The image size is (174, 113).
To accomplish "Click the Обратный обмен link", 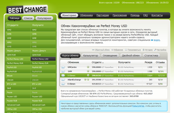I will pos(102,50).
